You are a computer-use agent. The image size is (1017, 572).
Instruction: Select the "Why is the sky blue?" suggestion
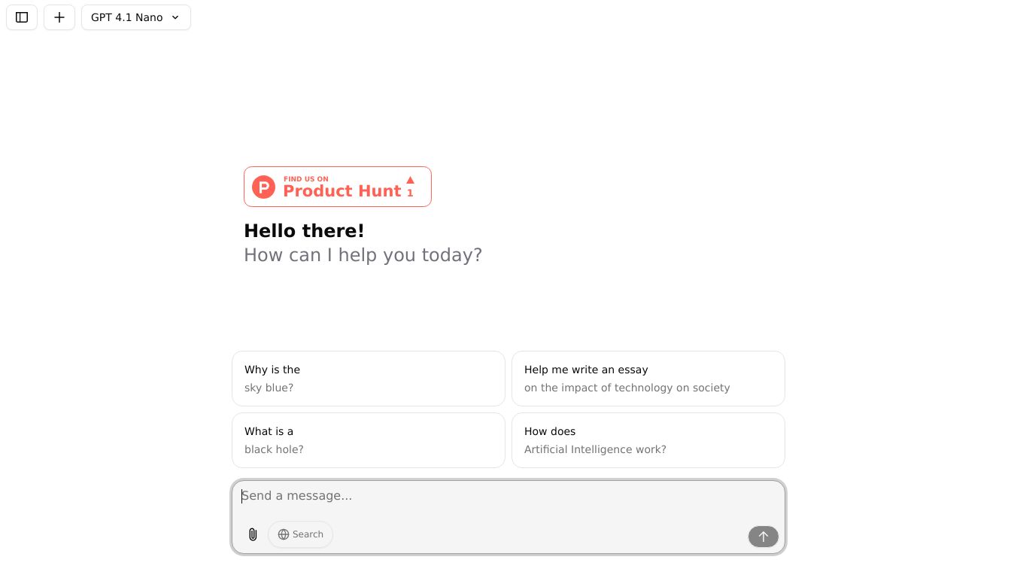click(368, 379)
